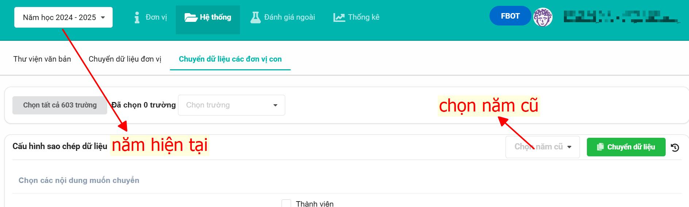
Task: Tick the Thành viên checkbox
Action: (x=286, y=203)
